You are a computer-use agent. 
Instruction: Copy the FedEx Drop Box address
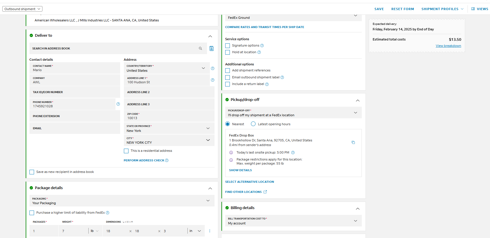point(353,143)
